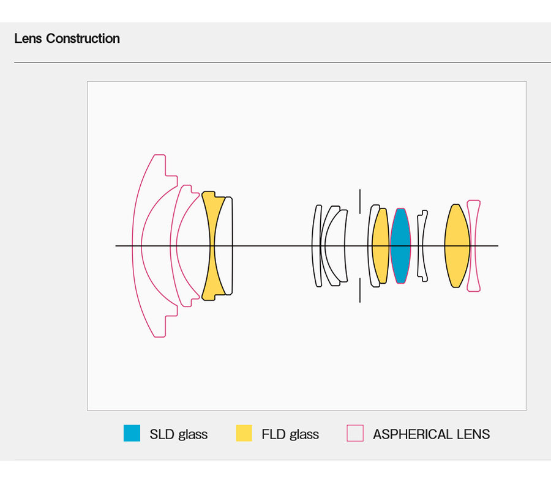The width and height of the screenshot is (551, 482).
Task: Click the "SLD glass" legend label
Action: coord(178,434)
